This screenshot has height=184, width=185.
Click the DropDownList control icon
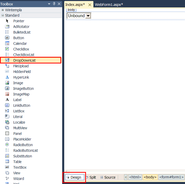(7, 60)
